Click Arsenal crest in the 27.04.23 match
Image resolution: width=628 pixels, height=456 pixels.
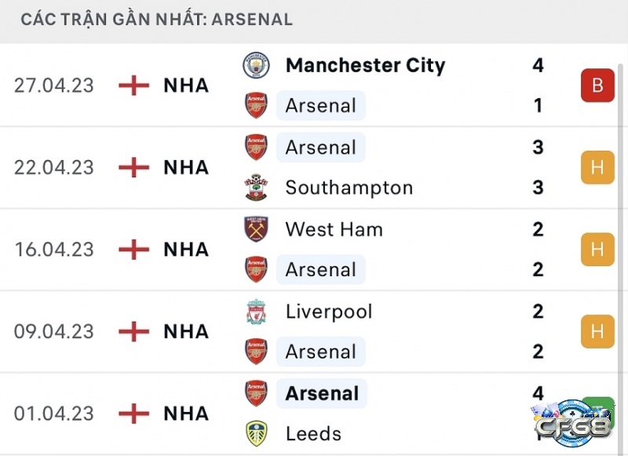256,105
